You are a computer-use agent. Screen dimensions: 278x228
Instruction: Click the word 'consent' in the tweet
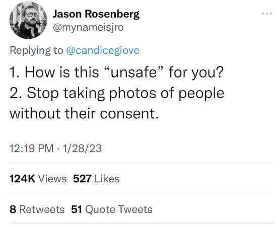[127, 114]
